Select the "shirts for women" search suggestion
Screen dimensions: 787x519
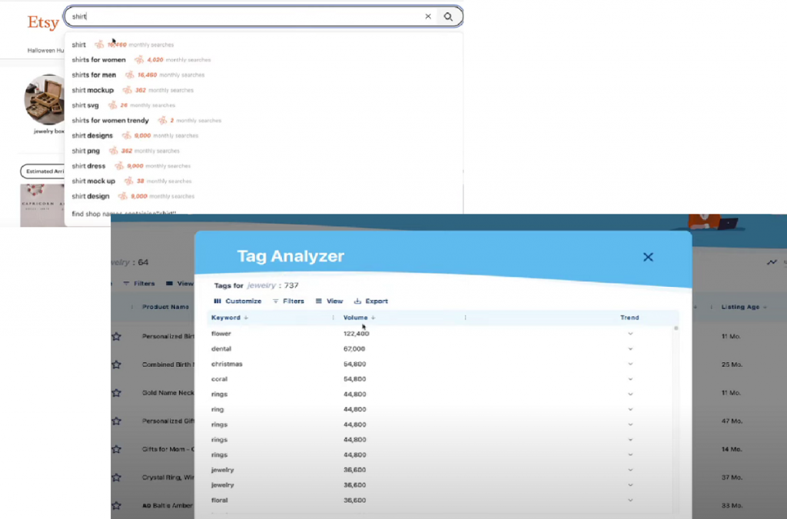pyautogui.click(x=99, y=60)
